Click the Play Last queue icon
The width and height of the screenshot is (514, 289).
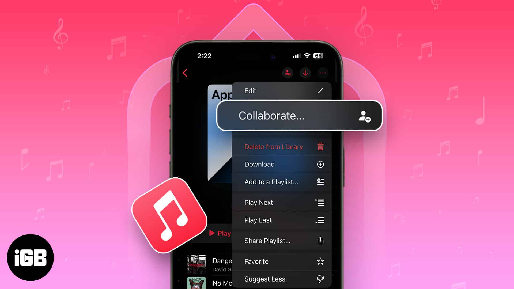[319, 220]
